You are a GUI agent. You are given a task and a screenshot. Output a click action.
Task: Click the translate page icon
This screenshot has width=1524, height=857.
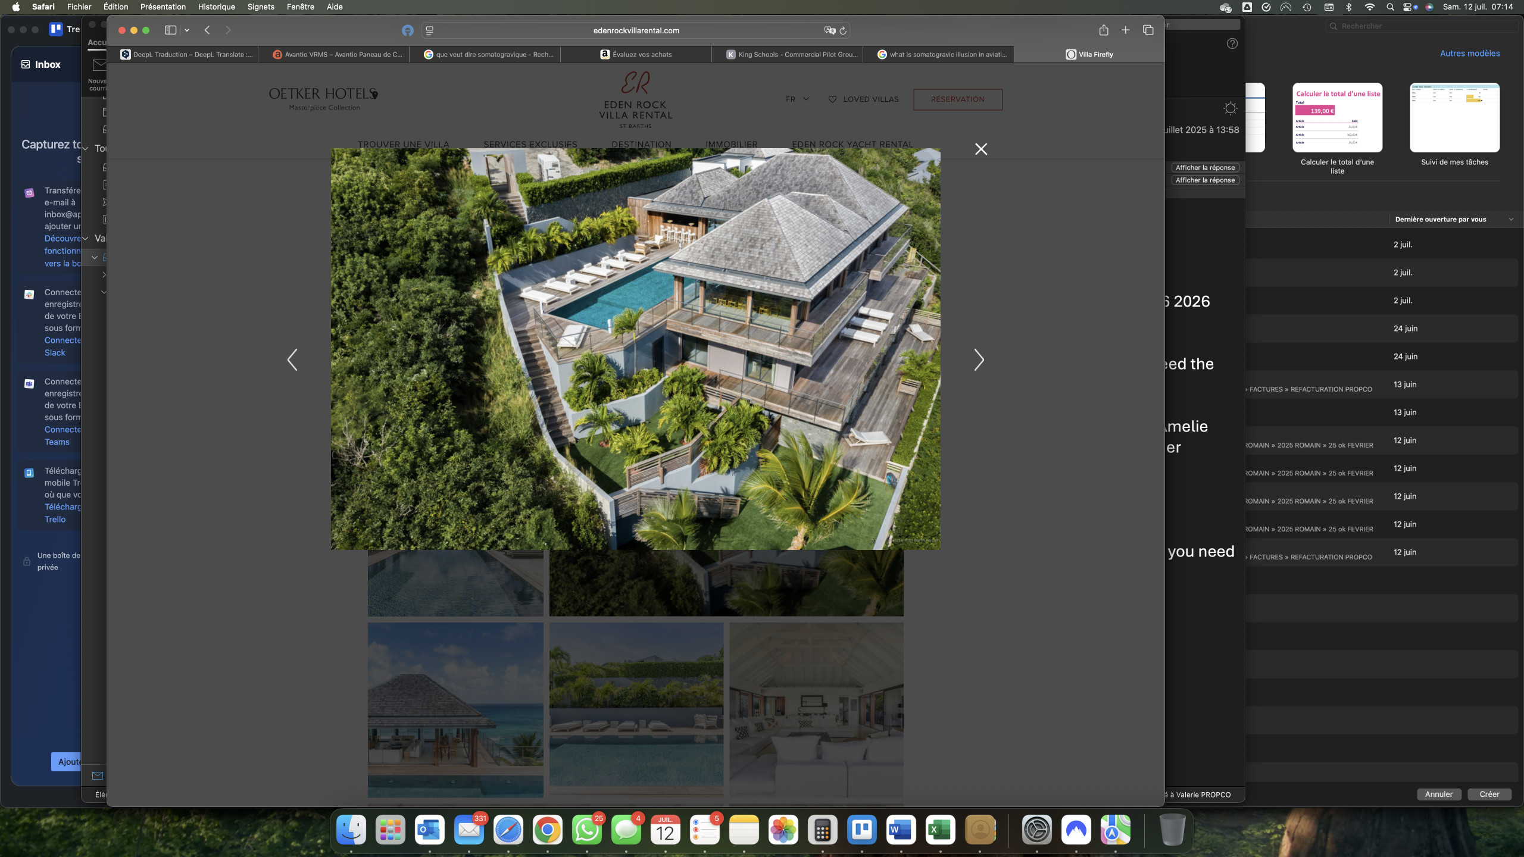tap(829, 30)
